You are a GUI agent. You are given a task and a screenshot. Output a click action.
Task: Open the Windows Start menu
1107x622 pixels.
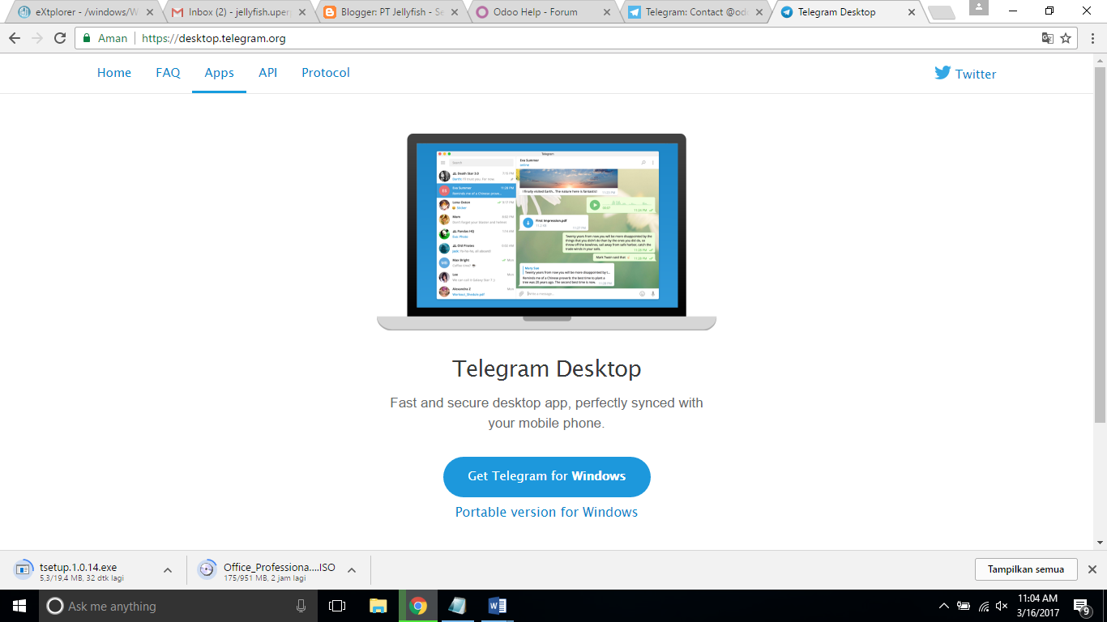[x=19, y=606]
